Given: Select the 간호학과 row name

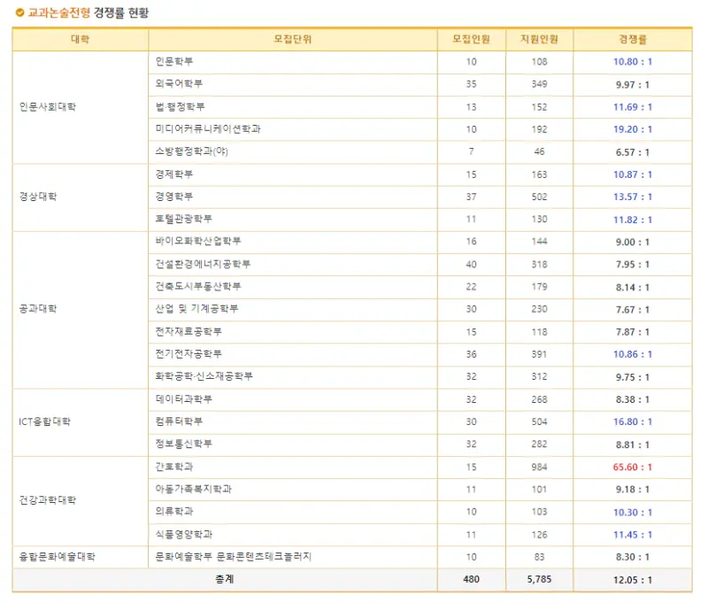Looking at the screenshot, I should coord(174,467).
